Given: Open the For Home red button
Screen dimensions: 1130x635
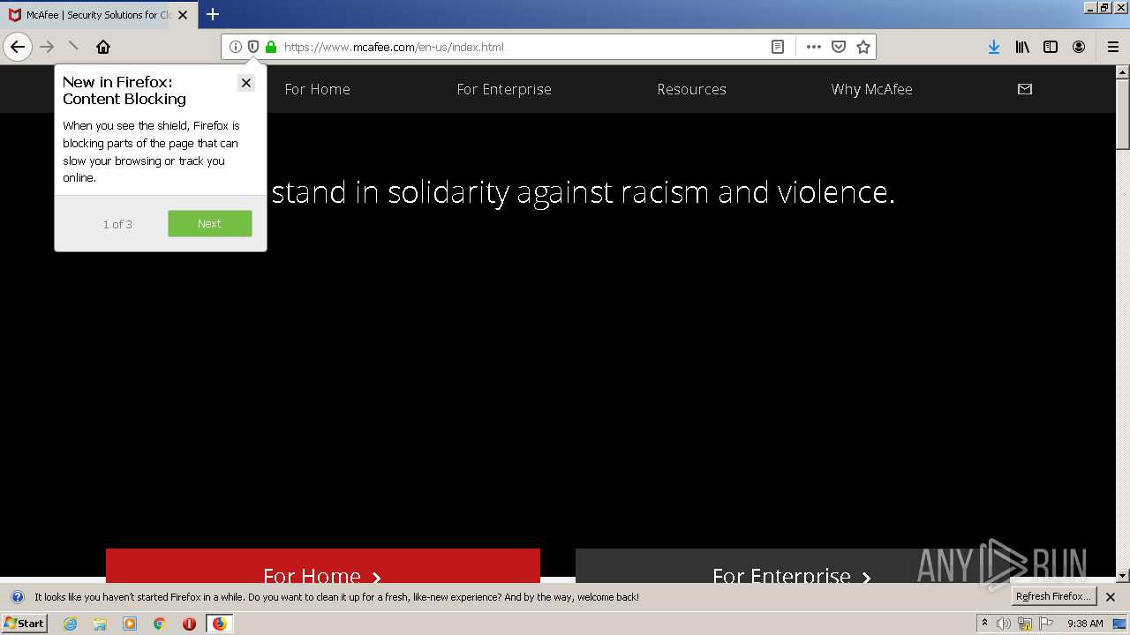Looking at the screenshot, I should [323, 565].
